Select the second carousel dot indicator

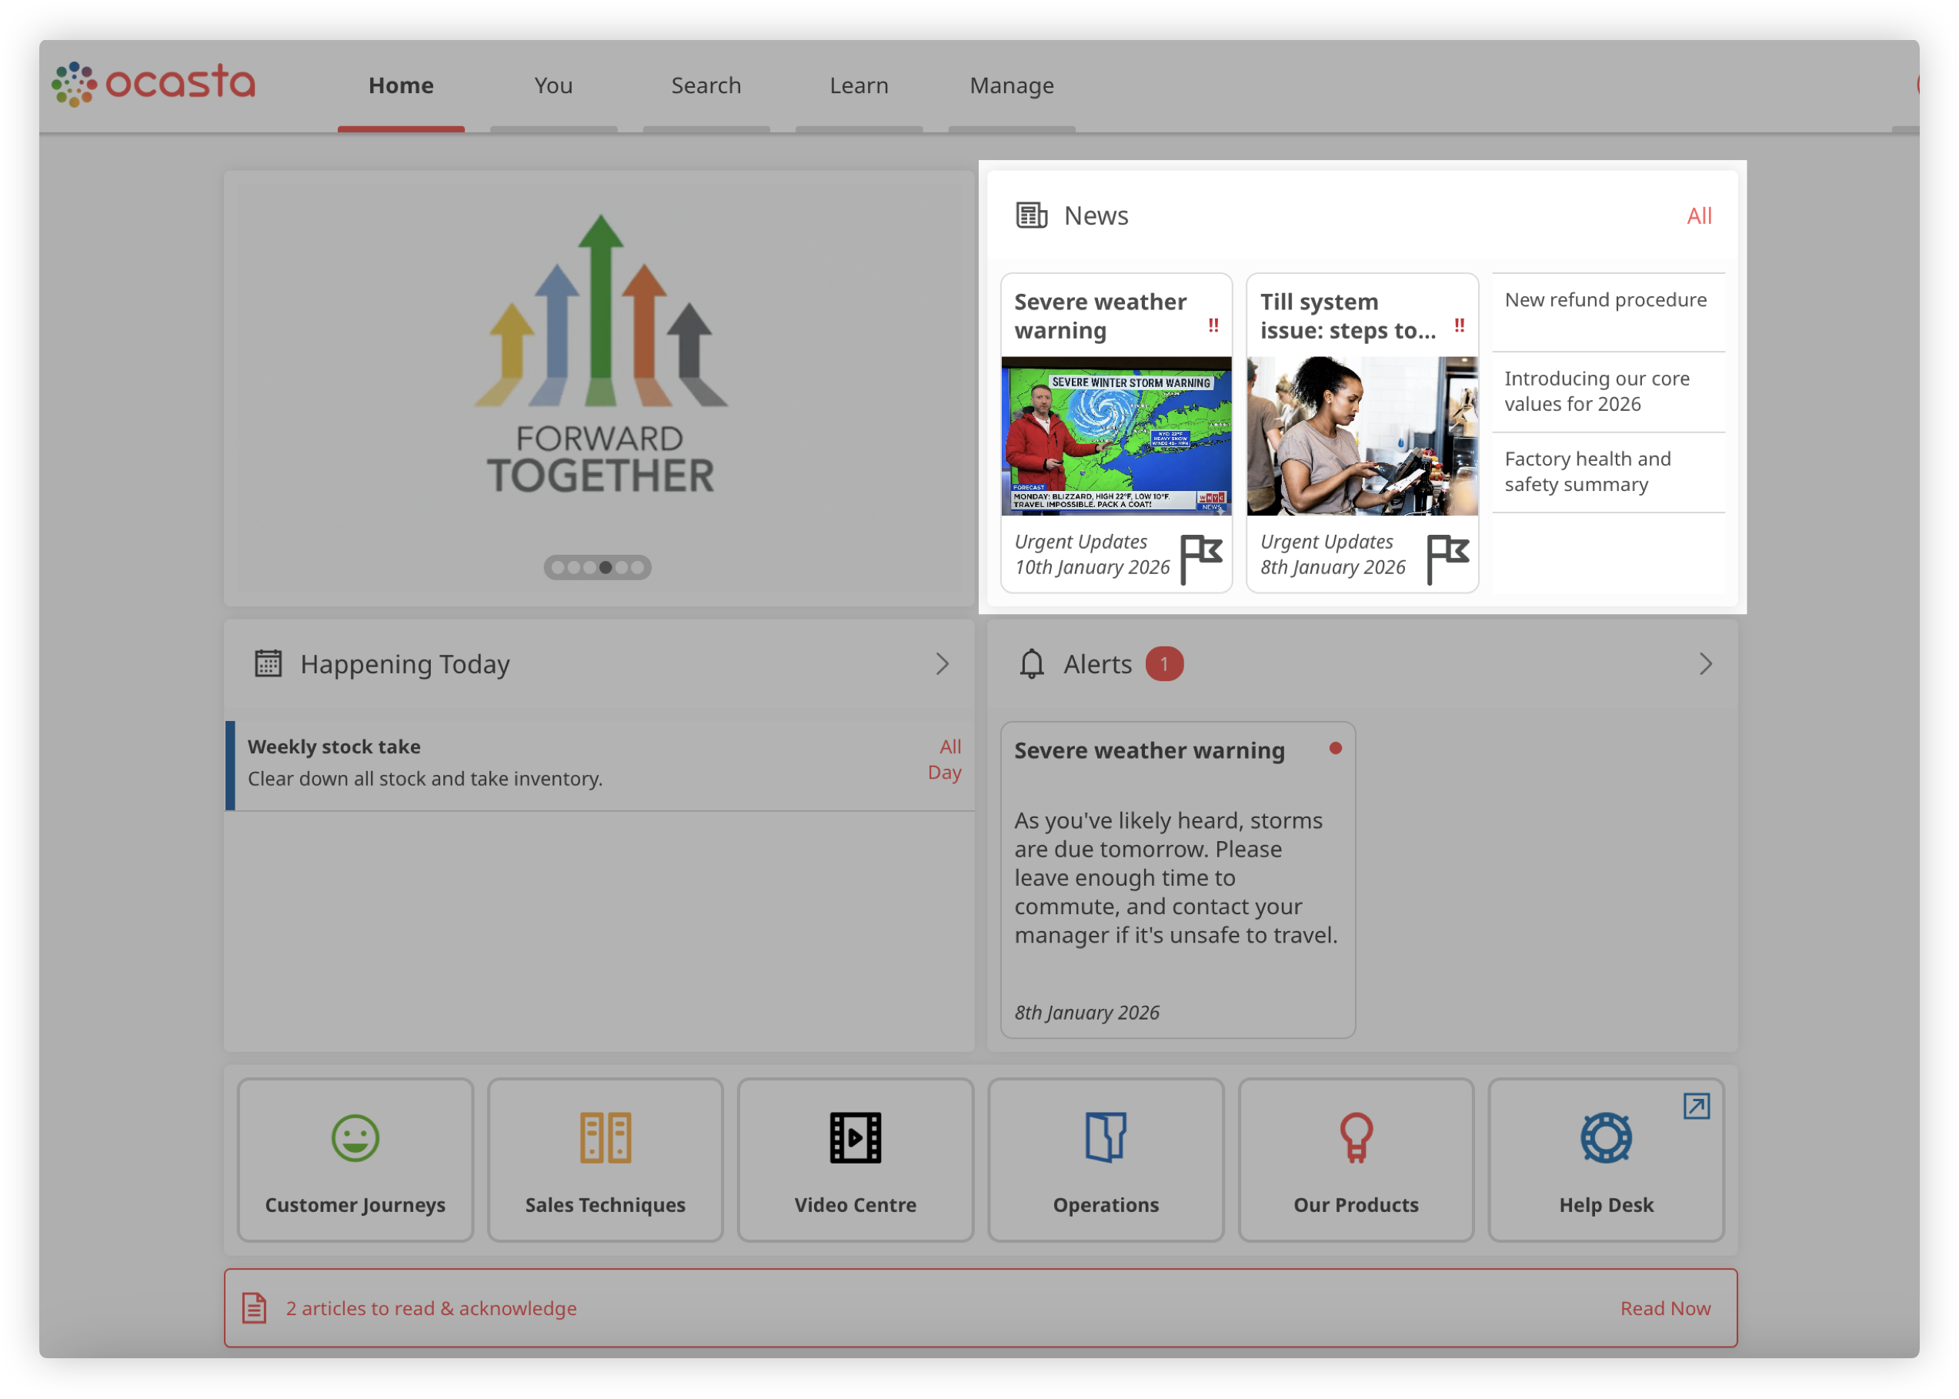pyautogui.click(x=573, y=568)
